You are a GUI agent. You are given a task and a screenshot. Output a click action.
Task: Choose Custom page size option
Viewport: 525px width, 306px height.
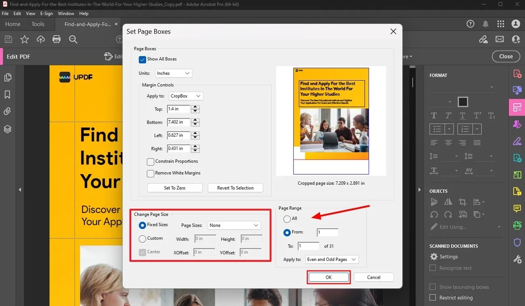142,238
